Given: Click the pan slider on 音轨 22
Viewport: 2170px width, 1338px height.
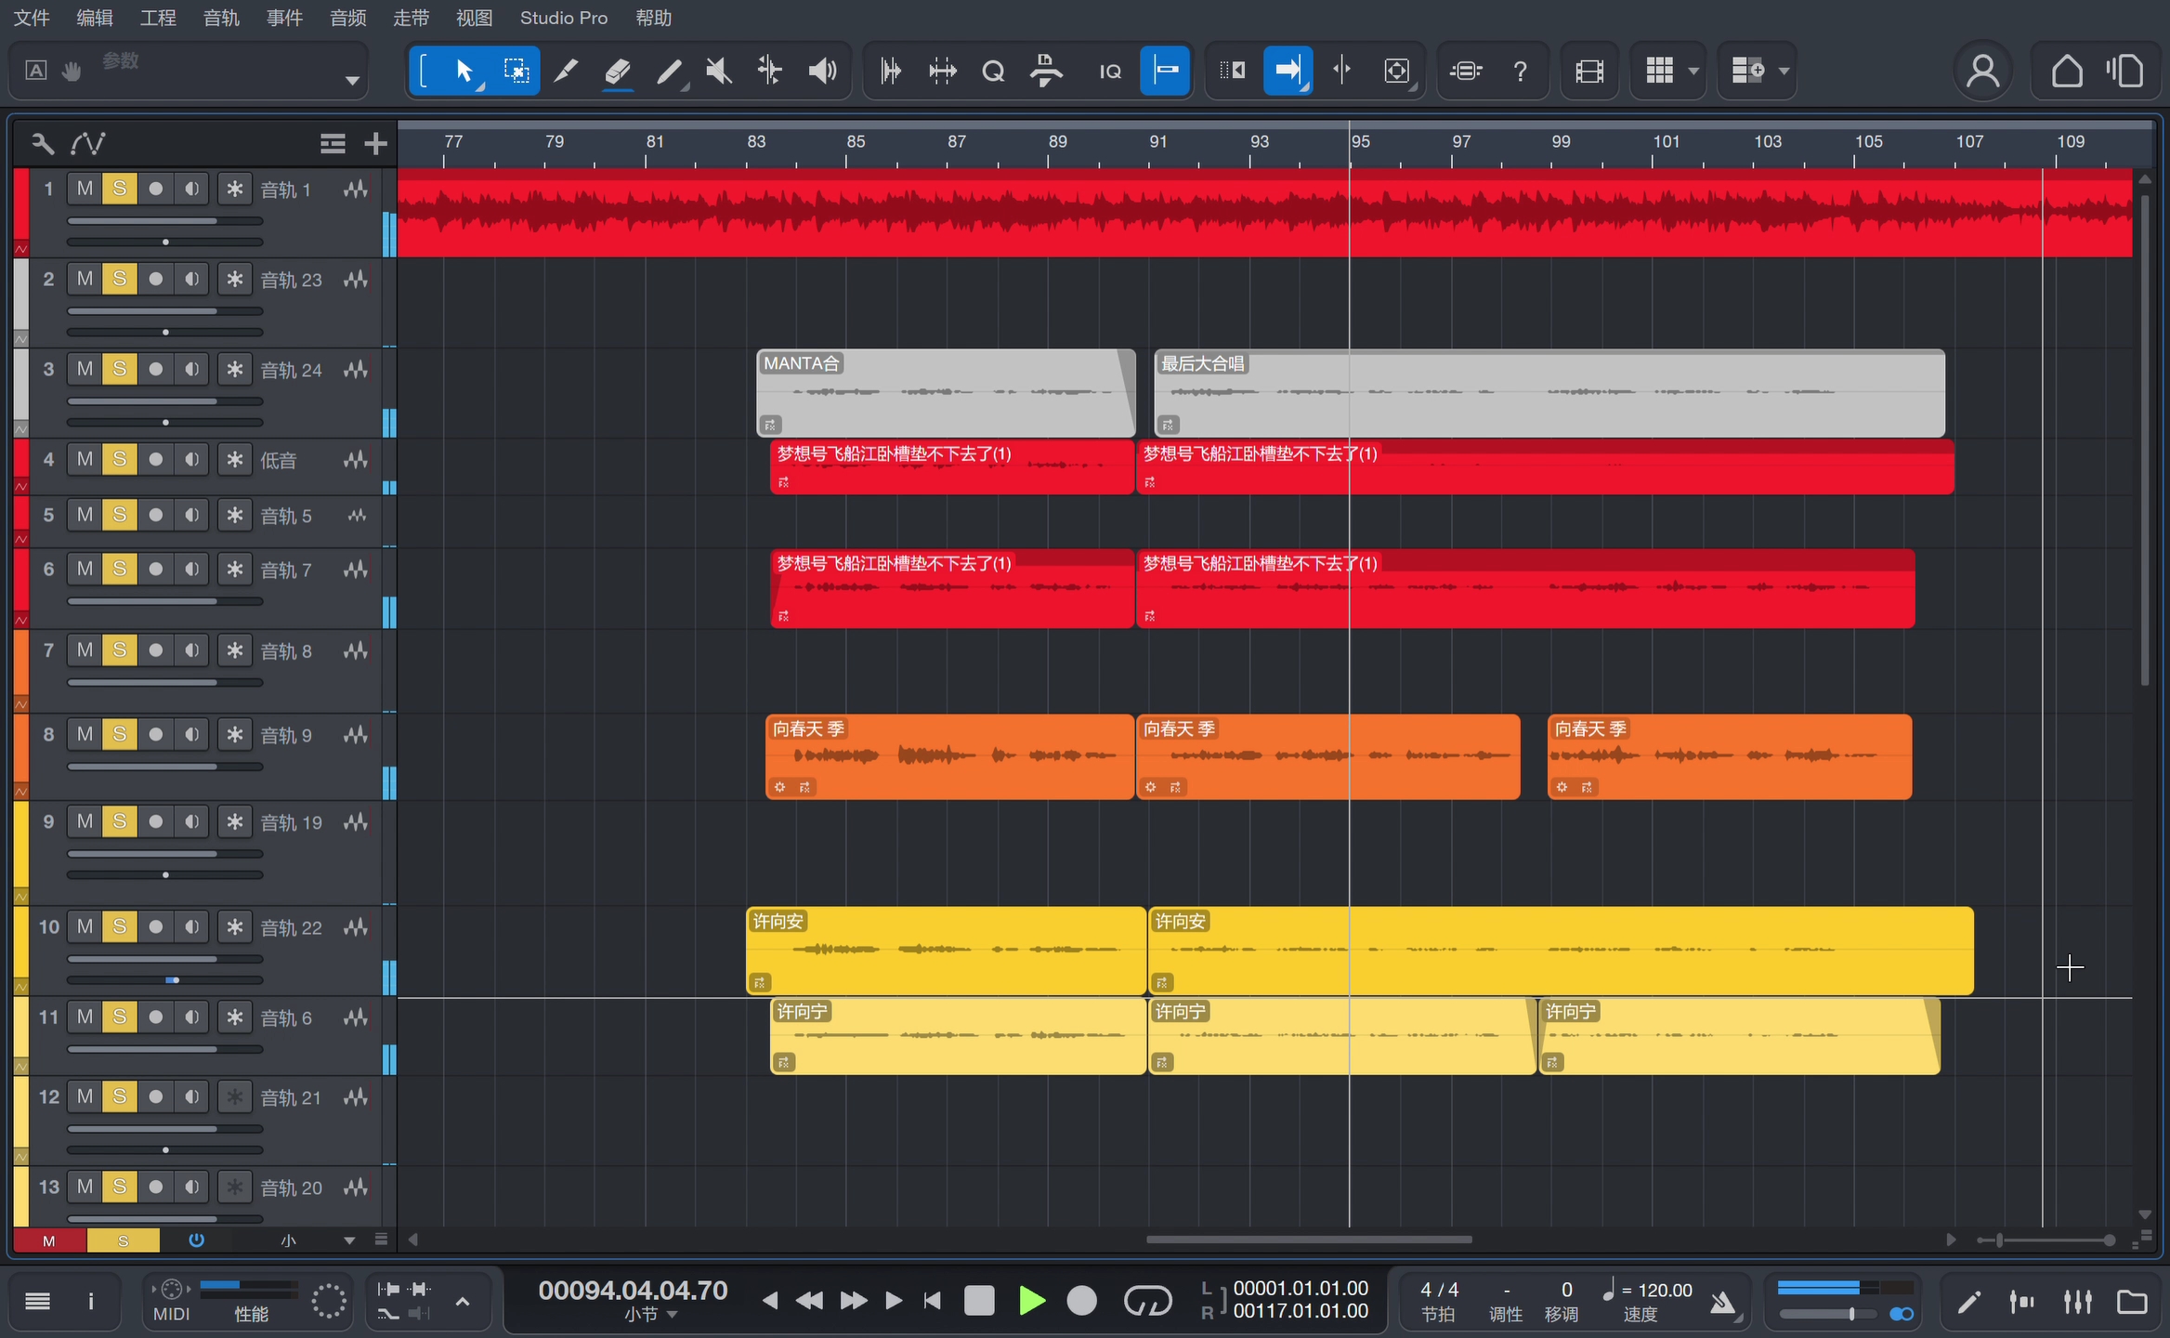Looking at the screenshot, I should 165,979.
